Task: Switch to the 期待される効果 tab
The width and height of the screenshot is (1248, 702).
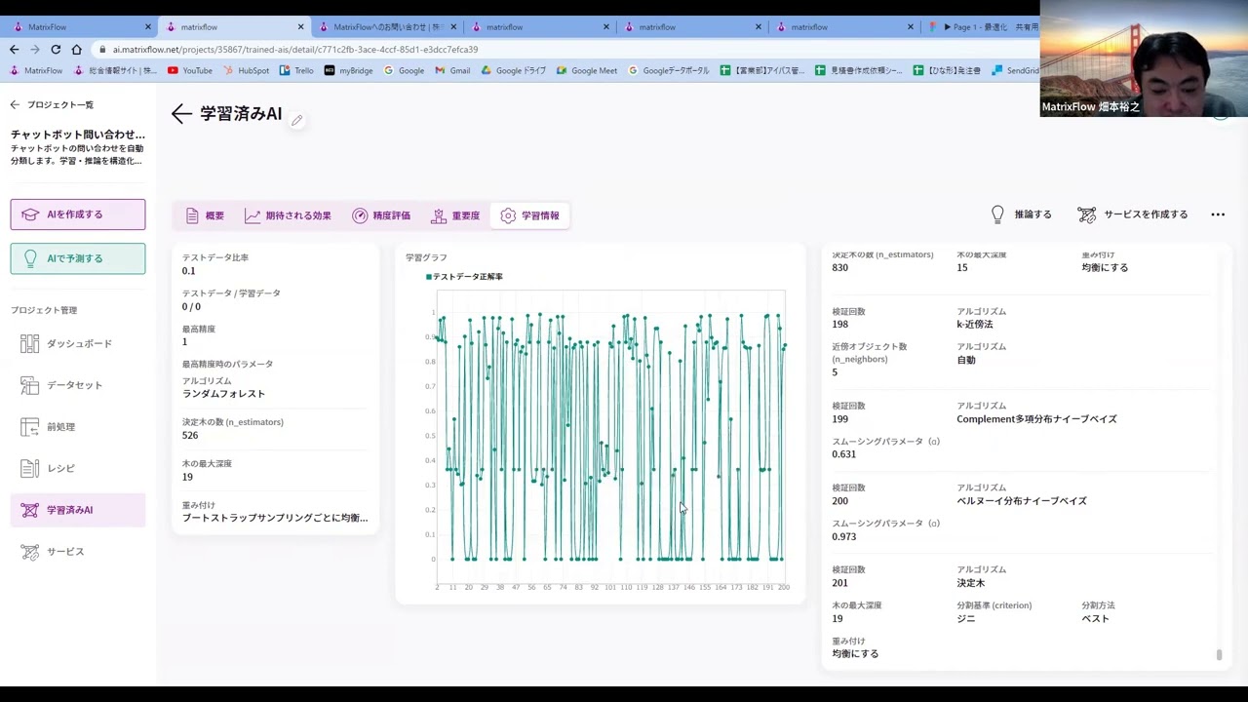Action: coord(289,215)
